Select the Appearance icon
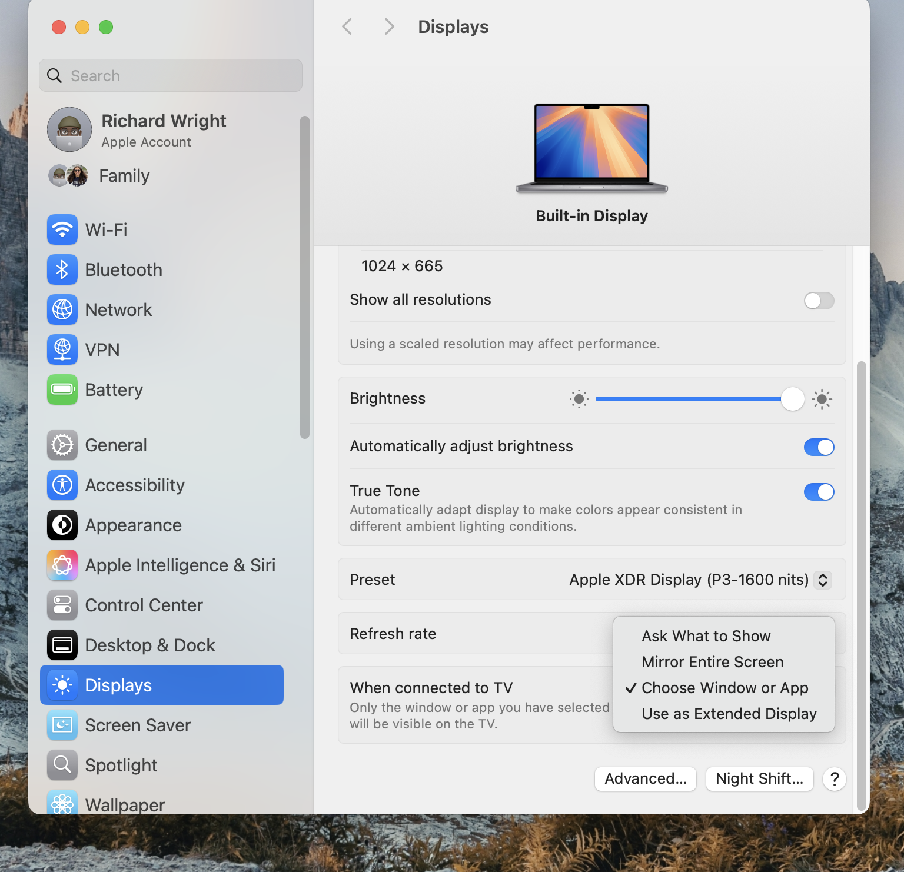Viewport: 904px width, 872px height. coord(62,525)
